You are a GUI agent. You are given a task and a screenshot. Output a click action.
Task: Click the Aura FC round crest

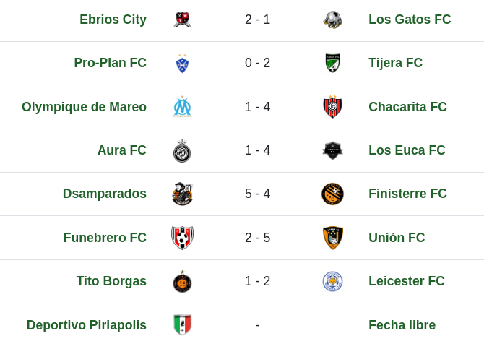coord(182,151)
